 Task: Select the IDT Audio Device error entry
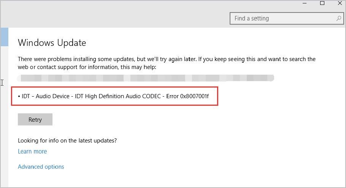[x=113, y=96]
